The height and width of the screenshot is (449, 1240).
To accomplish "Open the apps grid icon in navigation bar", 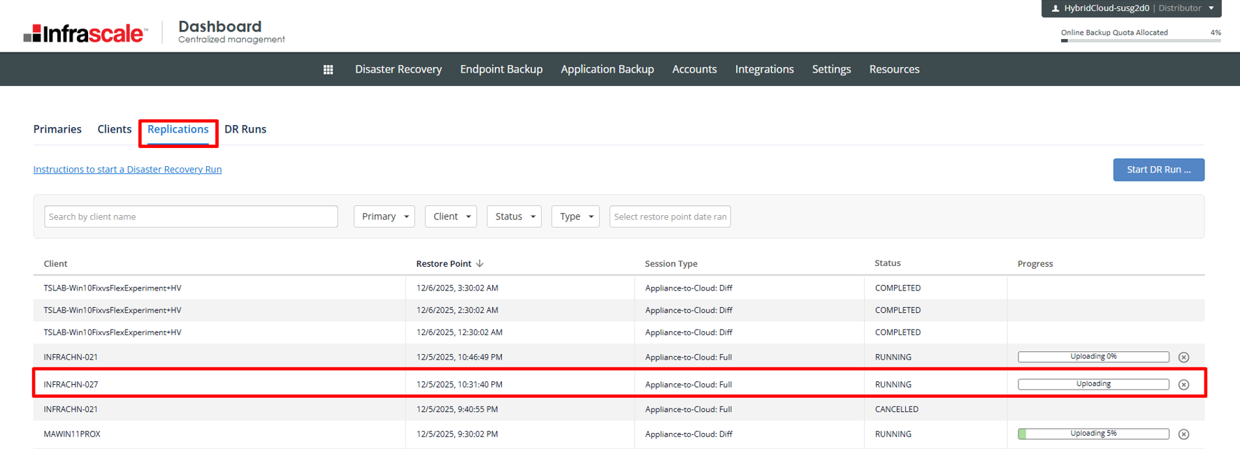I will (328, 69).
